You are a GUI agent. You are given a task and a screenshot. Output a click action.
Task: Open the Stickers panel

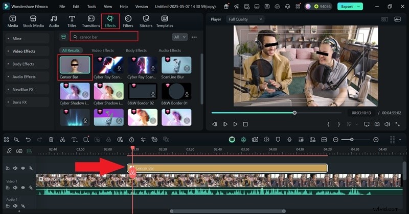146,21
